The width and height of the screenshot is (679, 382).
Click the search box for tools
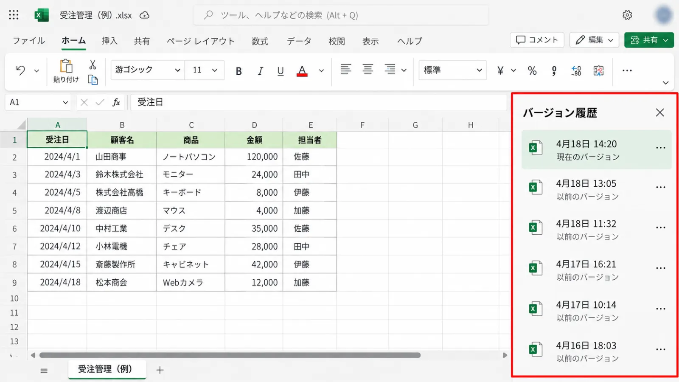point(341,15)
